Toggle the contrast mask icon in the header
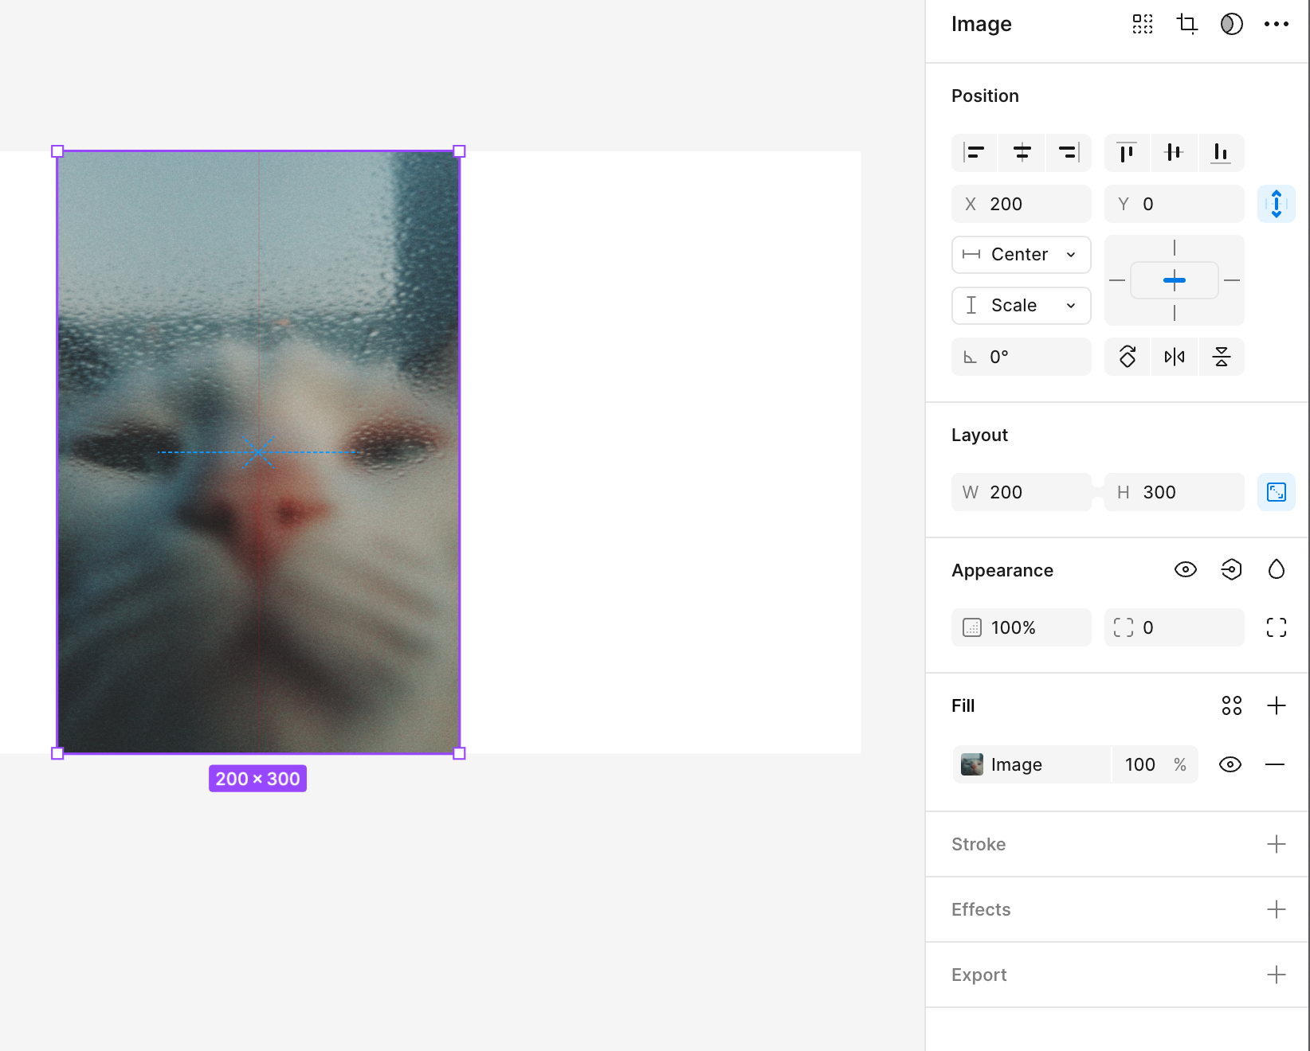This screenshot has height=1051, width=1310. click(1232, 24)
